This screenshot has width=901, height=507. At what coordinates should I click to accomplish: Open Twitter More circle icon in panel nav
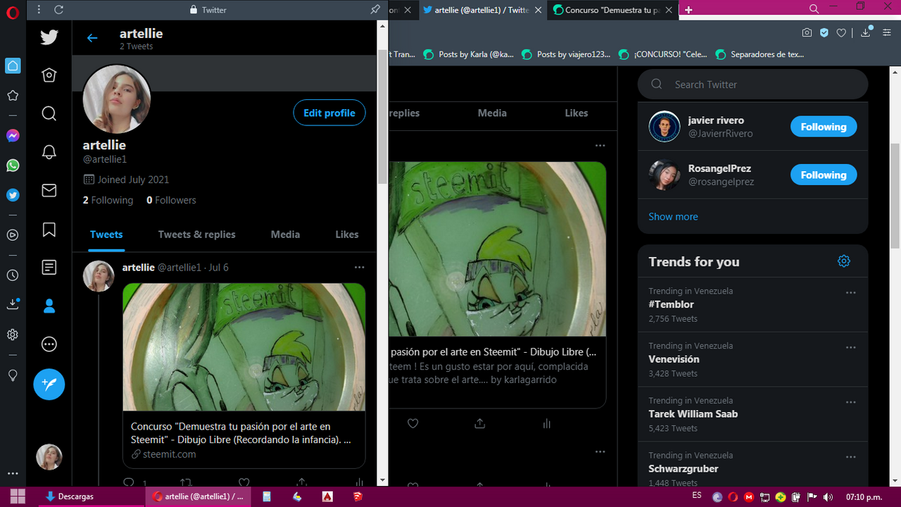tap(49, 344)
